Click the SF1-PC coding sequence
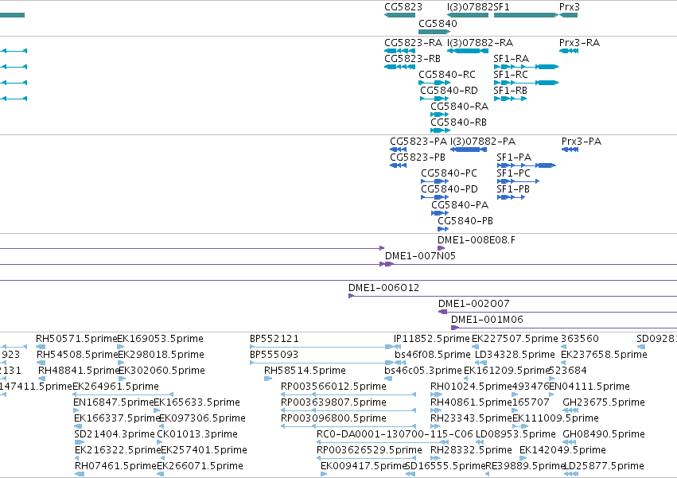Image resolution: width=677 pixels, height=478 pixels. 513,173
